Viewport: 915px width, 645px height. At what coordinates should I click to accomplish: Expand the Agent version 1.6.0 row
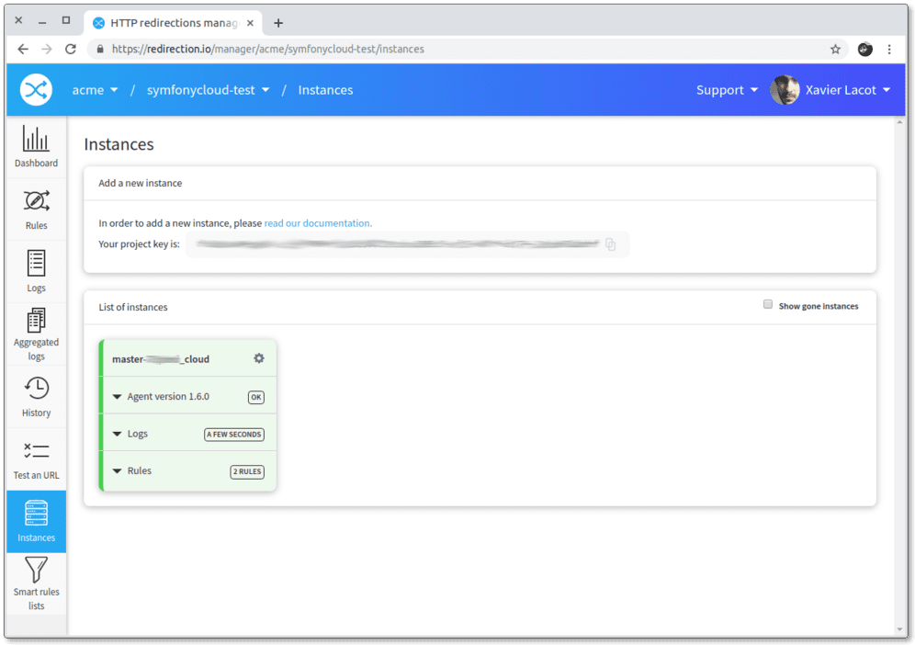[x=189, y=396]
